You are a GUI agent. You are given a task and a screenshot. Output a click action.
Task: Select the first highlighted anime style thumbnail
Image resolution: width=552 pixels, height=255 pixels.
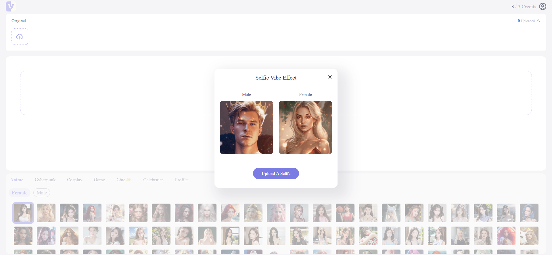pyautogui.click(x=23, y=213)
